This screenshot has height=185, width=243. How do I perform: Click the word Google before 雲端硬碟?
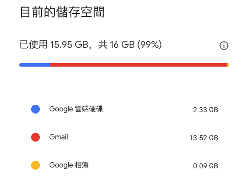(61, 109)
